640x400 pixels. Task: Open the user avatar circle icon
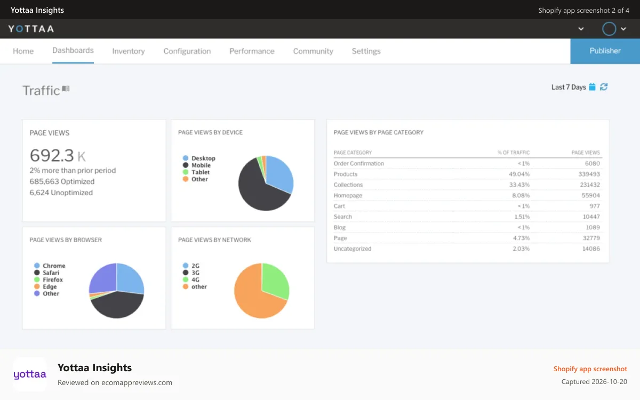coord(609,29)
